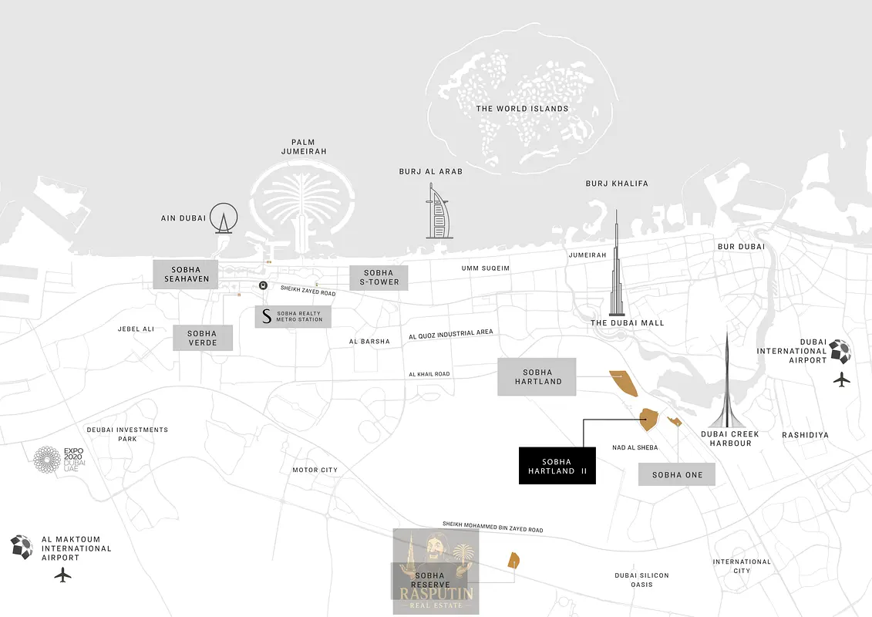Click the Expo 2020 Dubai logo
Image resolution: width=872 pixels, height=617 pixels.
click(x=59, y=460)
